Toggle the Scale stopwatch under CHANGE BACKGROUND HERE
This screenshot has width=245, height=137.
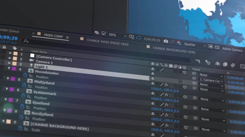pos(20,128)
